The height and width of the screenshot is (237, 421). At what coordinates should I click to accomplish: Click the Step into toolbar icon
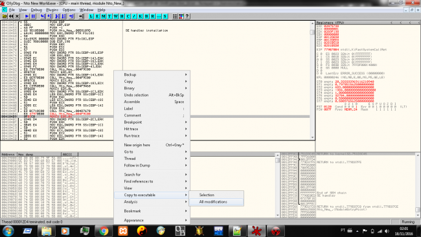(43, 16)
